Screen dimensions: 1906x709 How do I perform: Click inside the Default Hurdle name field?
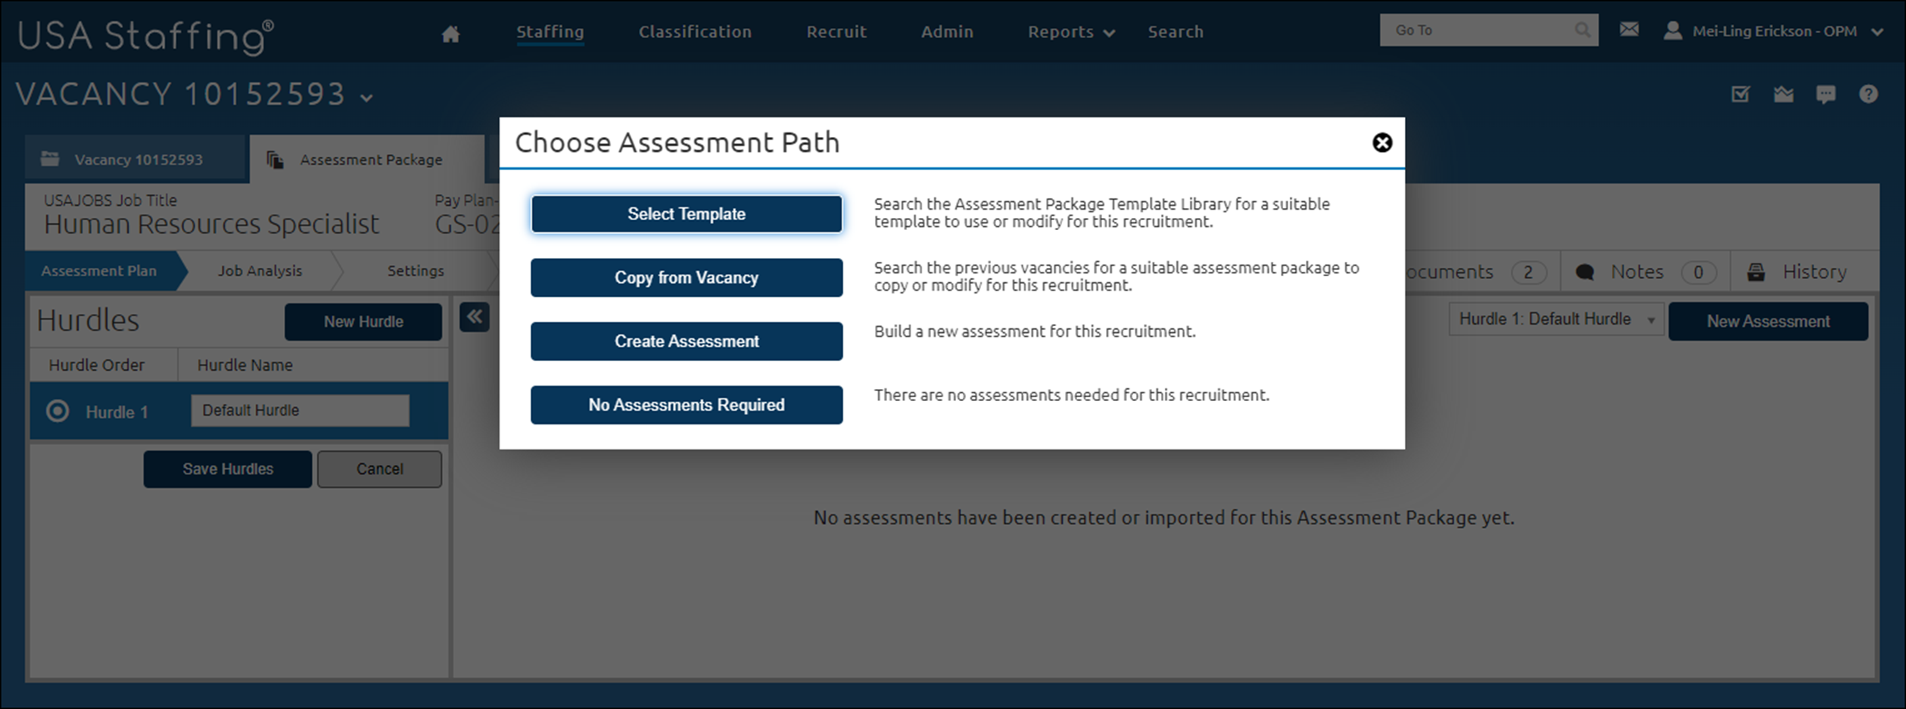[299, 410]
